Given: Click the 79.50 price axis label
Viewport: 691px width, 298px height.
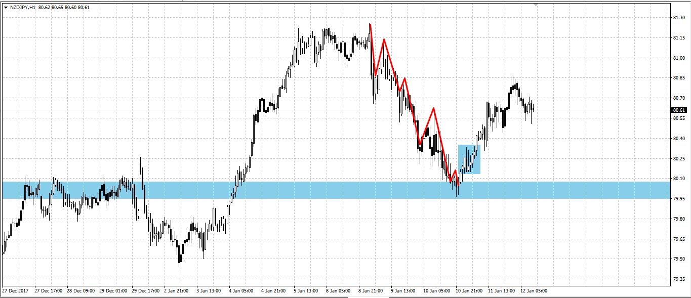Looking at the screenshot, I should click(x=679, y=259).
